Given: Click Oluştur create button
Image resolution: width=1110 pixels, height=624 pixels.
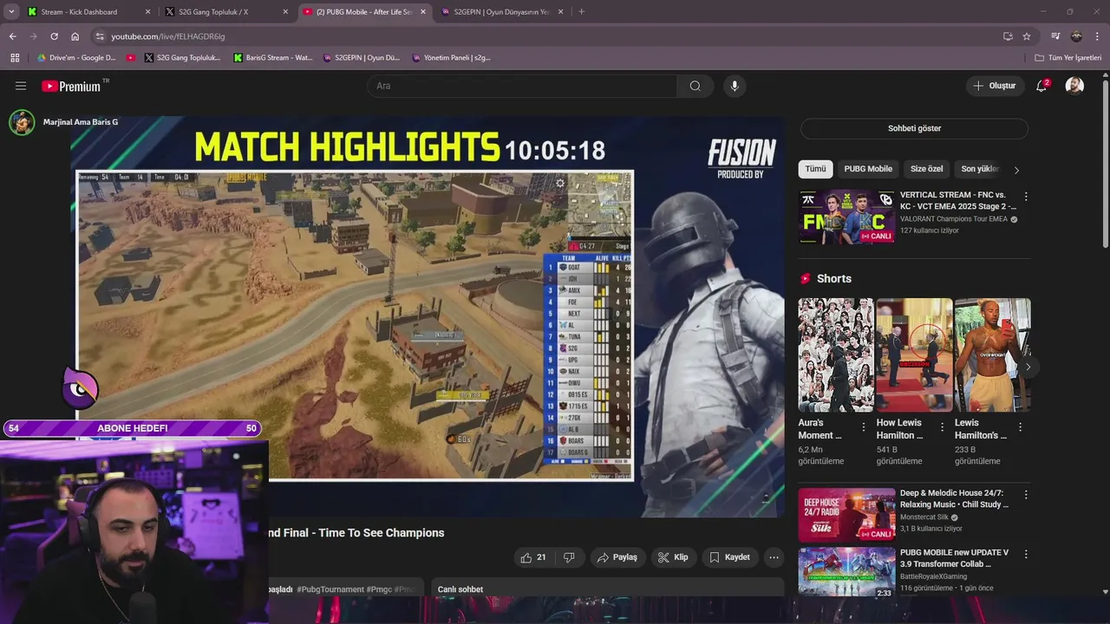Looking at the screenshot, I should coord(994,86).
